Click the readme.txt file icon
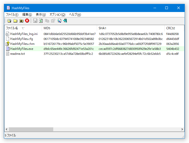The image size is (189, 143). tap(8, 53)
